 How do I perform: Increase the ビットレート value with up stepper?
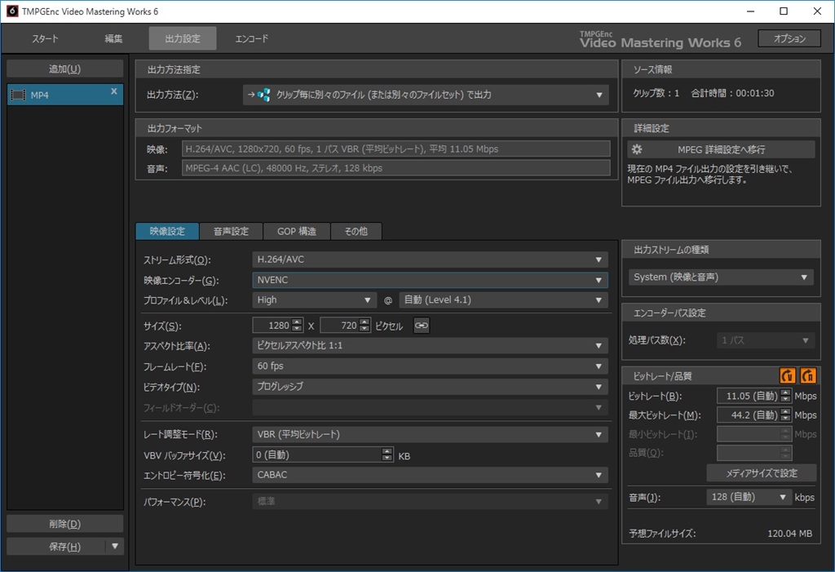pyautogui.click(x=785, y=392)
